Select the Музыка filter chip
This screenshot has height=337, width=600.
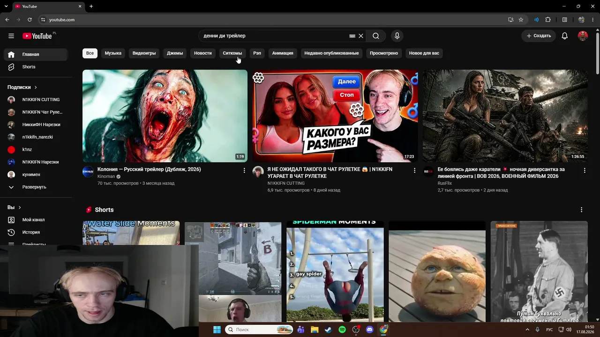(113, 53)
